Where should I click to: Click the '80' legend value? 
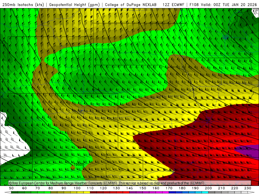(x=51, y=188)
